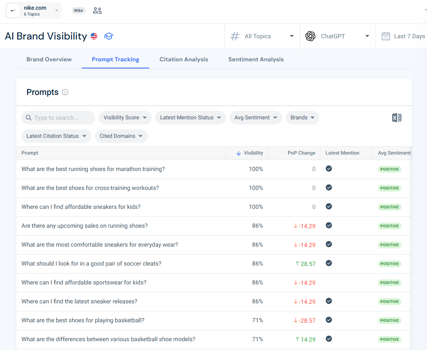Click the 14.29 increase in basketball models row
The image size is (427, 350).
(x=305, y=339)
